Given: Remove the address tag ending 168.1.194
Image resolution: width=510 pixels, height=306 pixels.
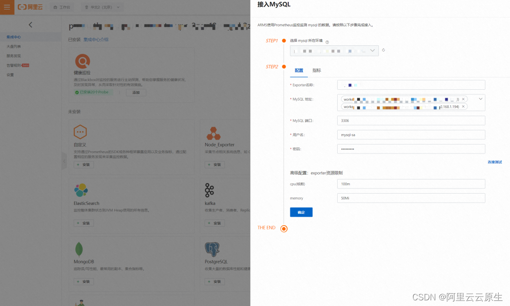Looking at the screenshot, I should pyautogui.click(x=463, y=107).
